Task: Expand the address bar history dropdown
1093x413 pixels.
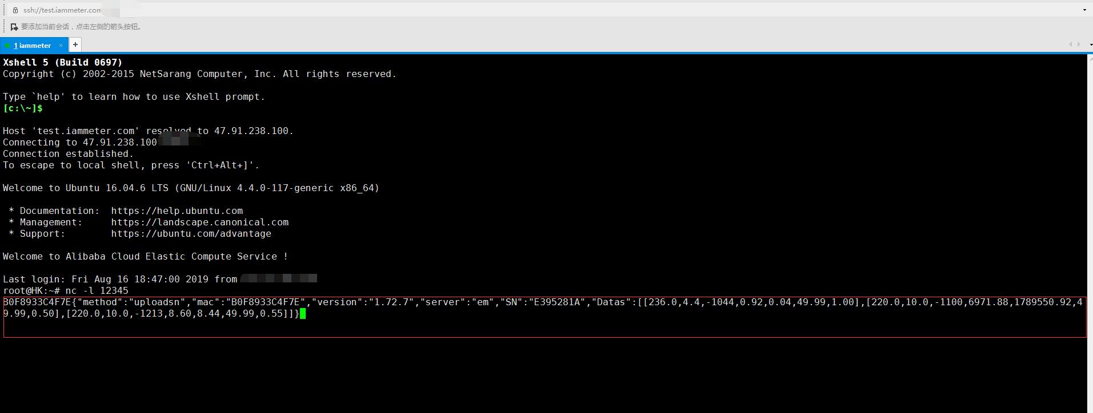Action: click(1084, 10)
